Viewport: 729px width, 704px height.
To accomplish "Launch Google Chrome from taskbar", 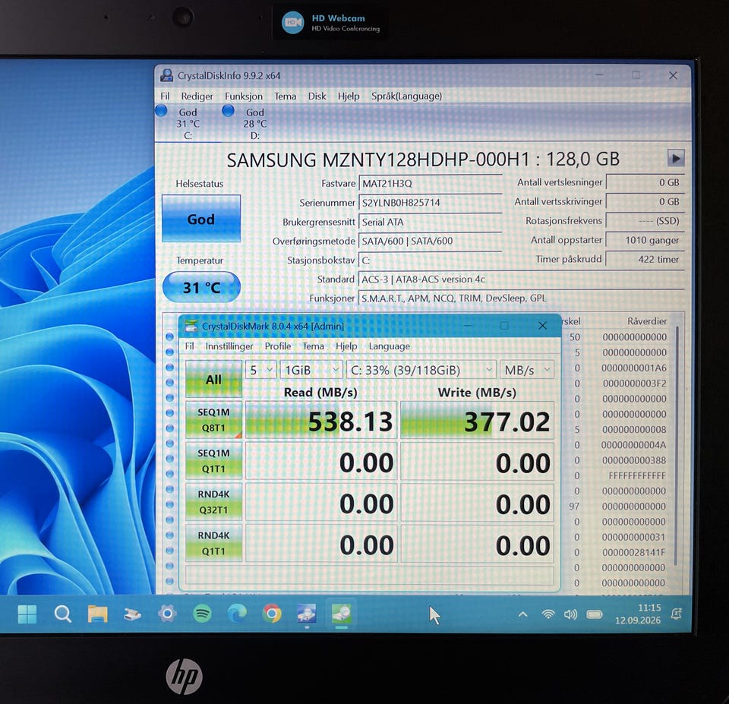I will (x=272, y=614).
